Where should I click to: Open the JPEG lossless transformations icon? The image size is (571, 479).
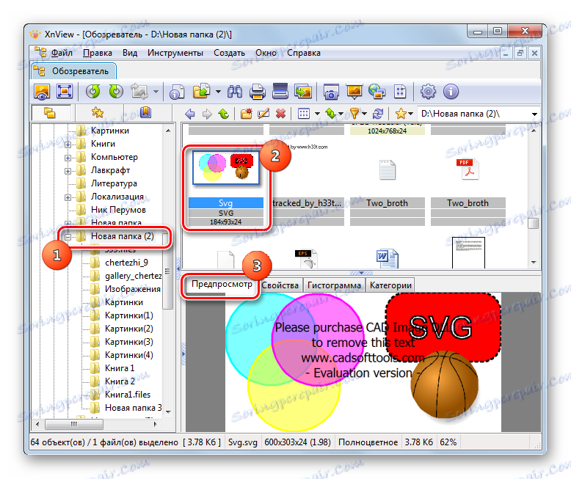click(139, 92)
